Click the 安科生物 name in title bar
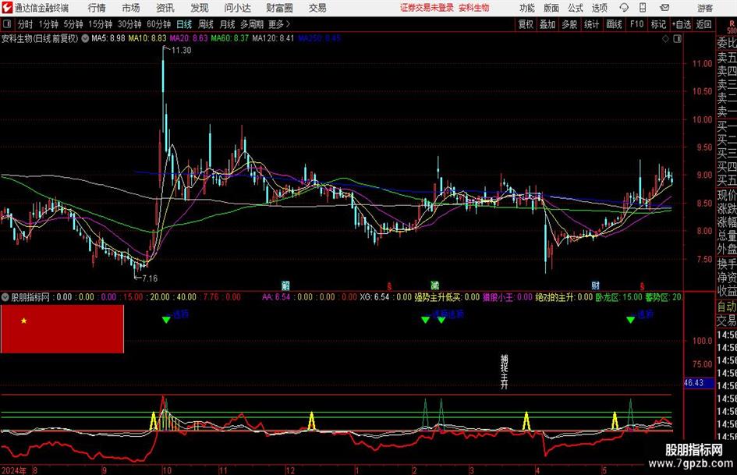 pos(474,8)
